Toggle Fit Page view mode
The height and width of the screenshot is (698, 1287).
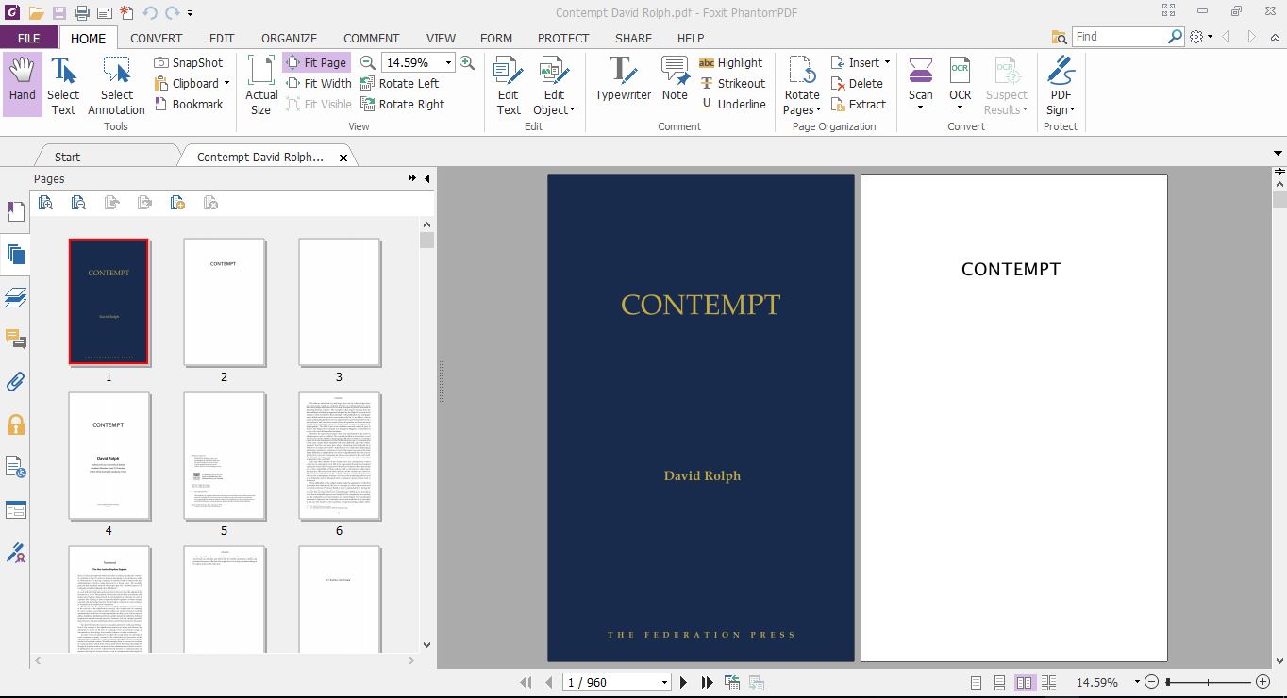coord(316,62)
